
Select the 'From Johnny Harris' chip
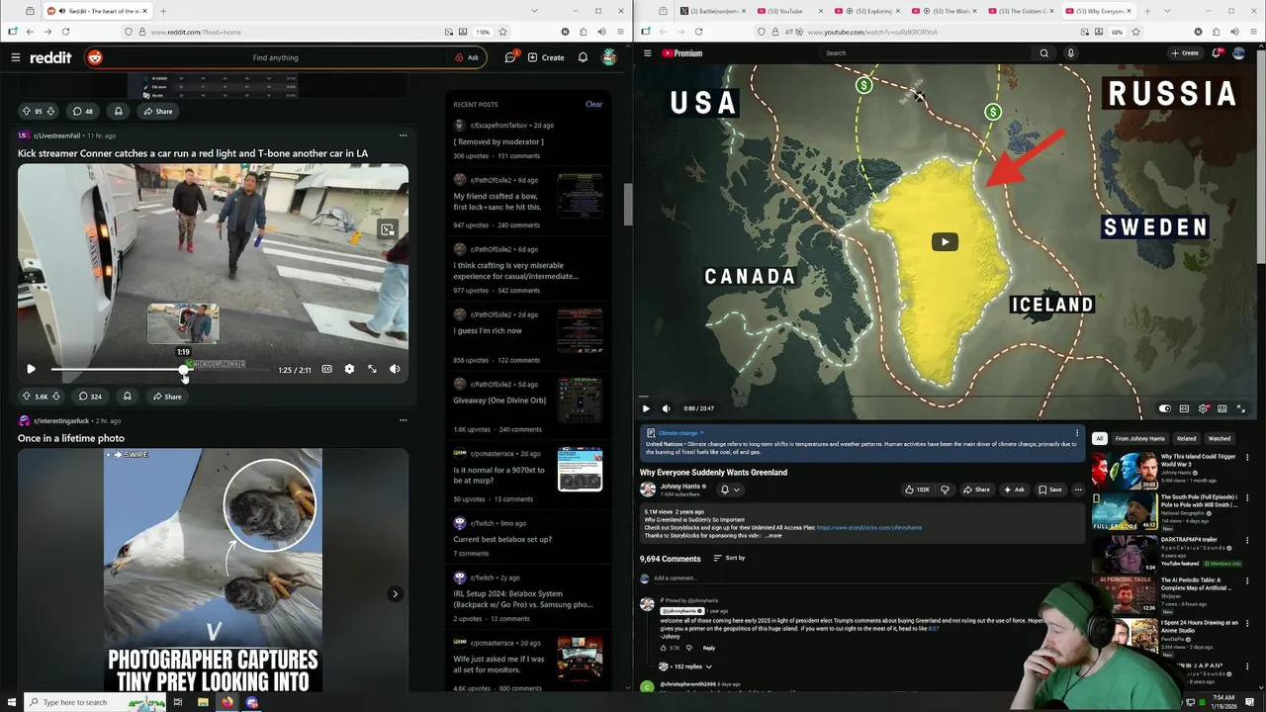[x=1139, y=438]
